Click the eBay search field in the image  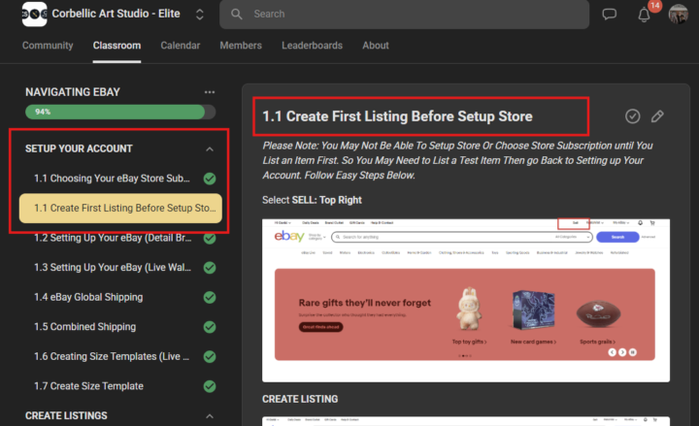pos(462,237)
